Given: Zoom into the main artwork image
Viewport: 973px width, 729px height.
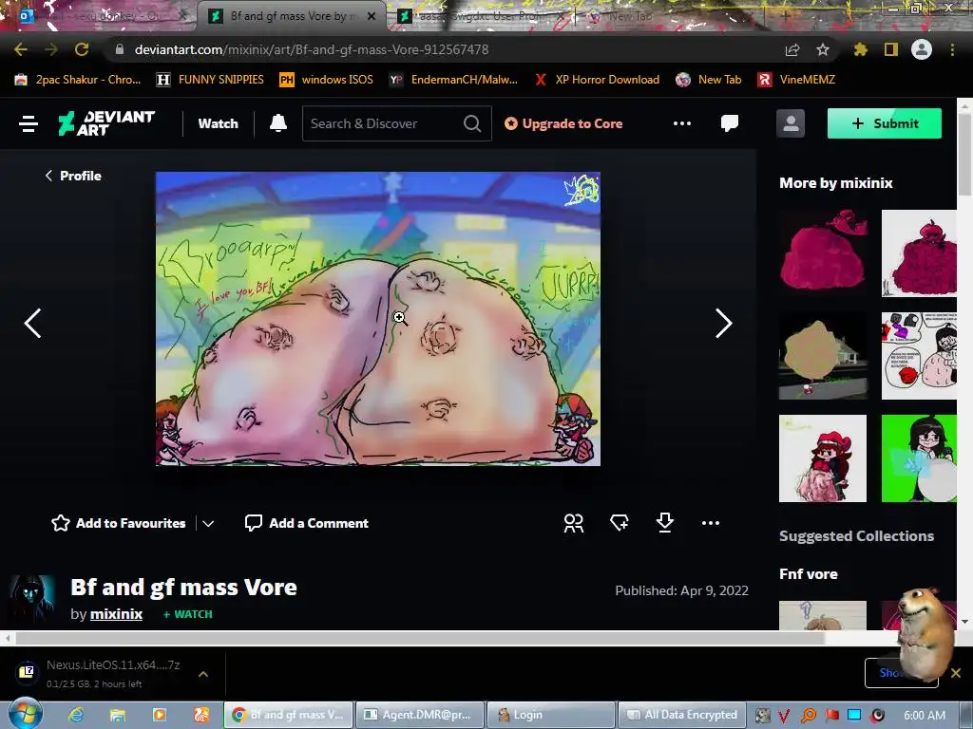Looking at the screenshot, I should tap(378, 319).
